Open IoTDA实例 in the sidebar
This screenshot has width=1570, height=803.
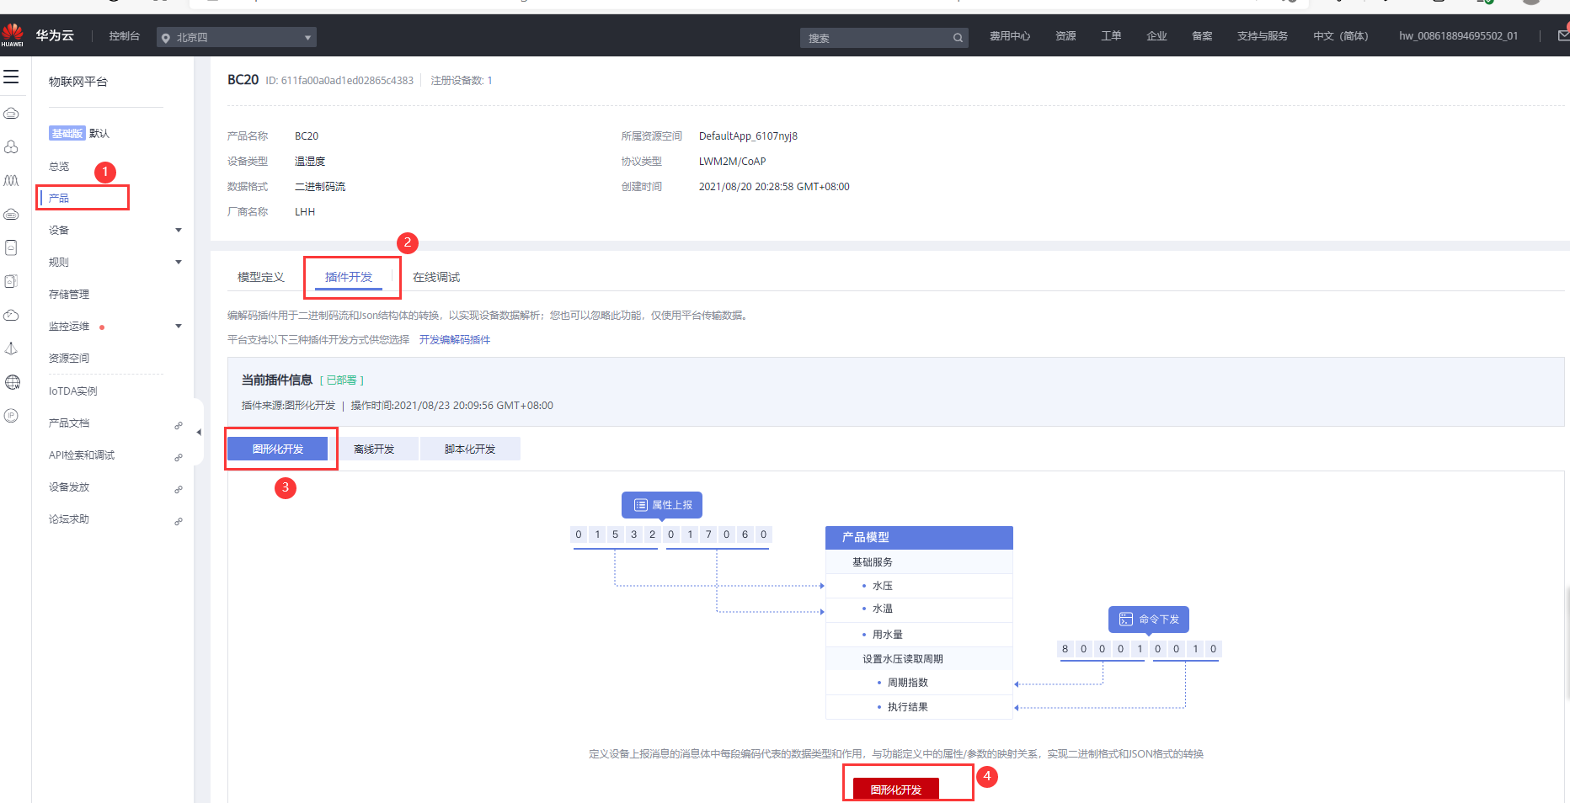pos(72,391)
